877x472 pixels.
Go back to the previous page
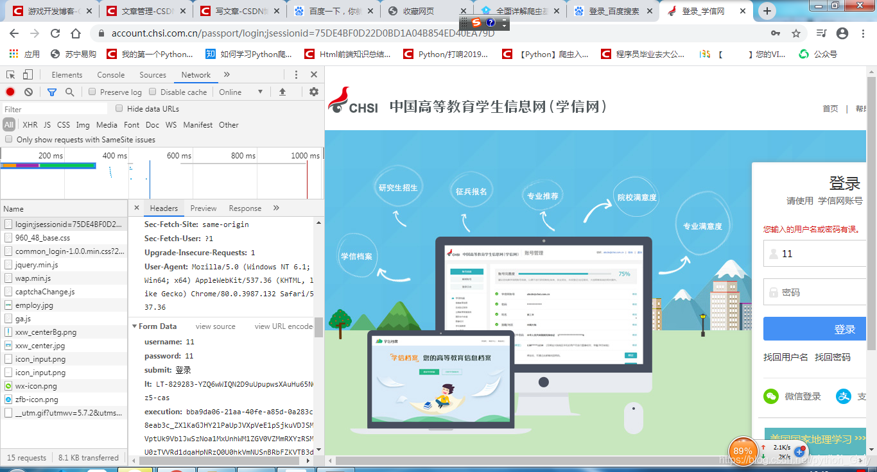[15, 33]
